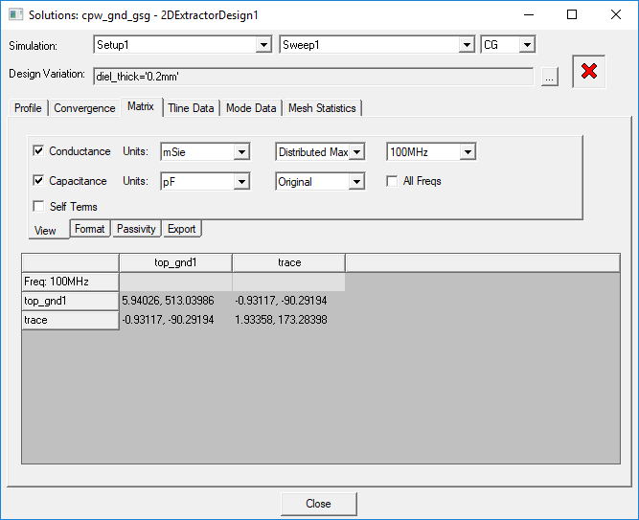
Task: Expand the CG solution type dropdown
Action: (526, 45)
